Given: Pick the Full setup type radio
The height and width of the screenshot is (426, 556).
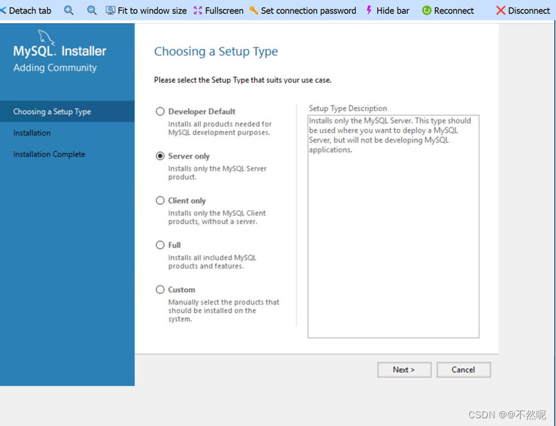Looking at the screenshot, I should (x=160, y=245).
